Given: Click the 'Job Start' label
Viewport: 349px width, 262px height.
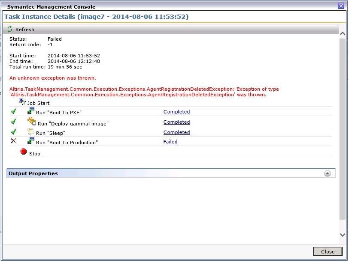Looking at the screenshot, I should [x=39, y=103].
